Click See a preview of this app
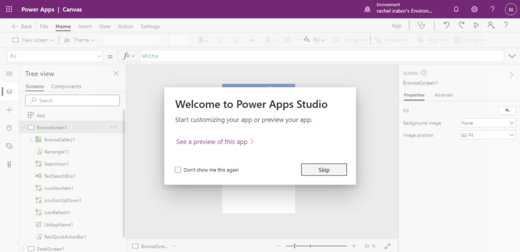The image size is (520, 252). tap(215, 142)
